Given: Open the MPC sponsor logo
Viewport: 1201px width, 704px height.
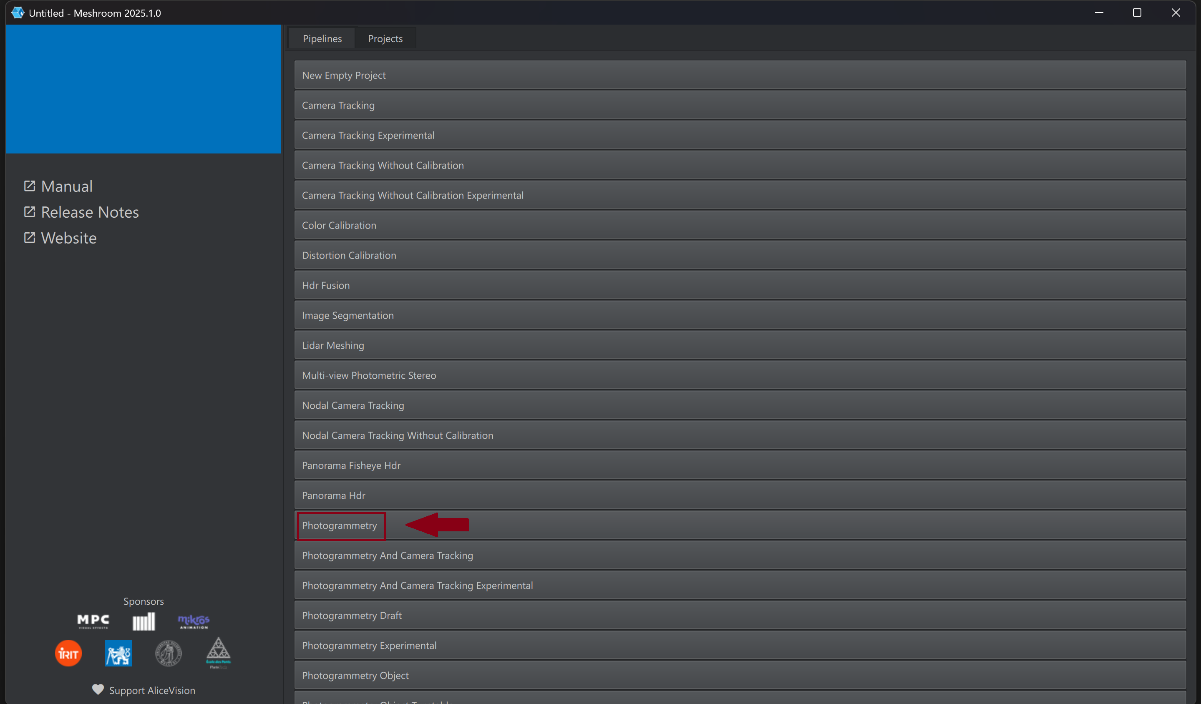Looking at the screenshot, I should tap(93, 621).
